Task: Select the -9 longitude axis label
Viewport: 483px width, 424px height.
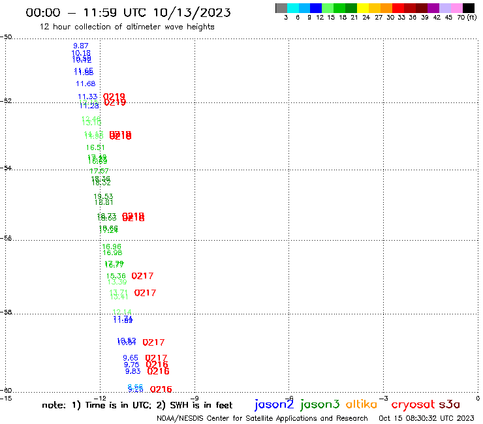Action: [x=195, y=399]
